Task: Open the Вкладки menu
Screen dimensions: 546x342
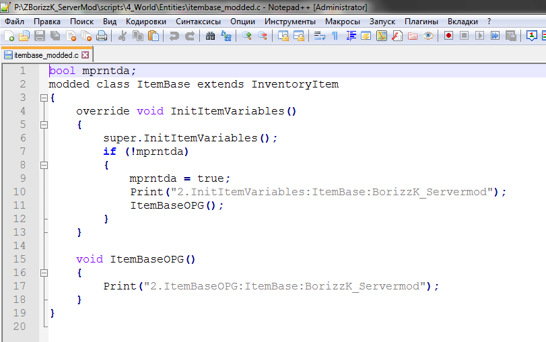Action: [463, 22]
